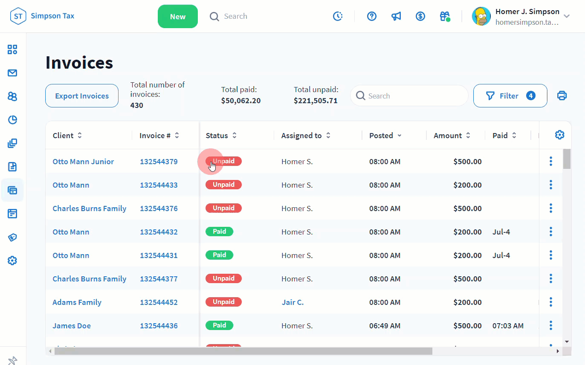585x365 pixels.
Task: Open the help question mark icon
Action: (x=372, y=16)
